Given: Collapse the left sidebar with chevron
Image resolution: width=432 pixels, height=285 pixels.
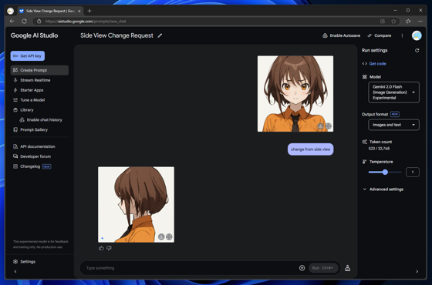Looking at the screenshot, I should point(15,271).
